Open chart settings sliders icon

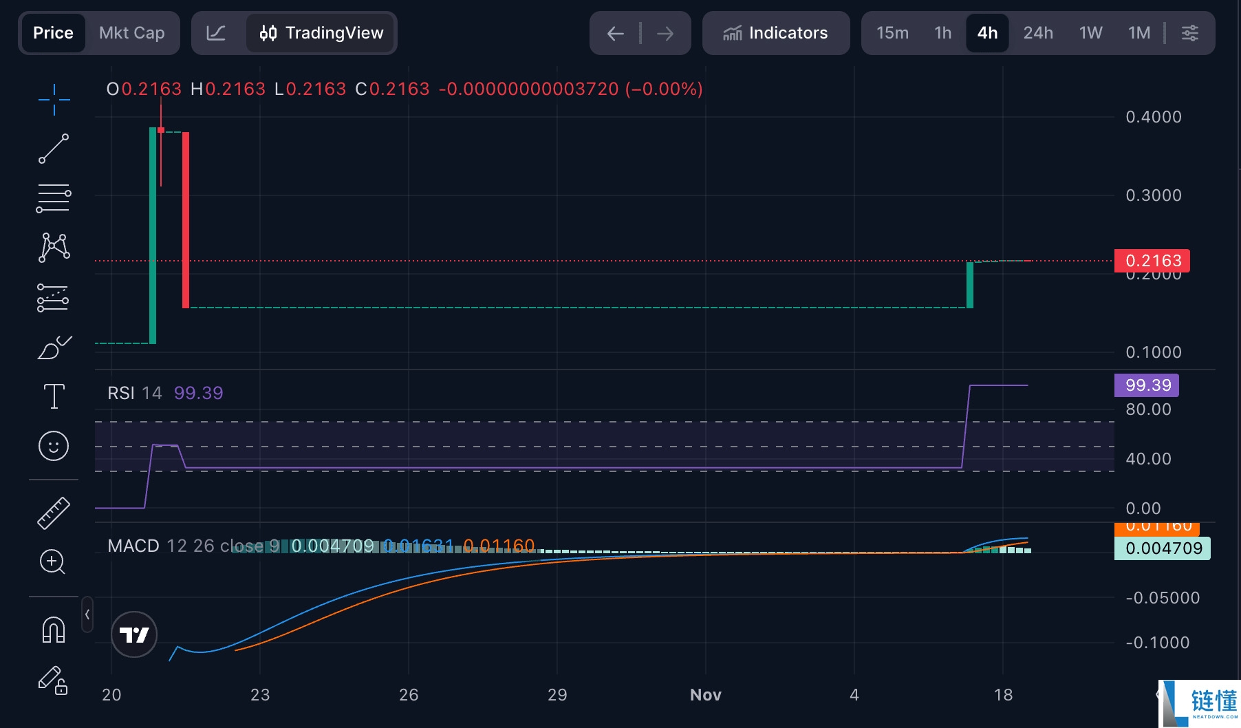[1189, 33]
